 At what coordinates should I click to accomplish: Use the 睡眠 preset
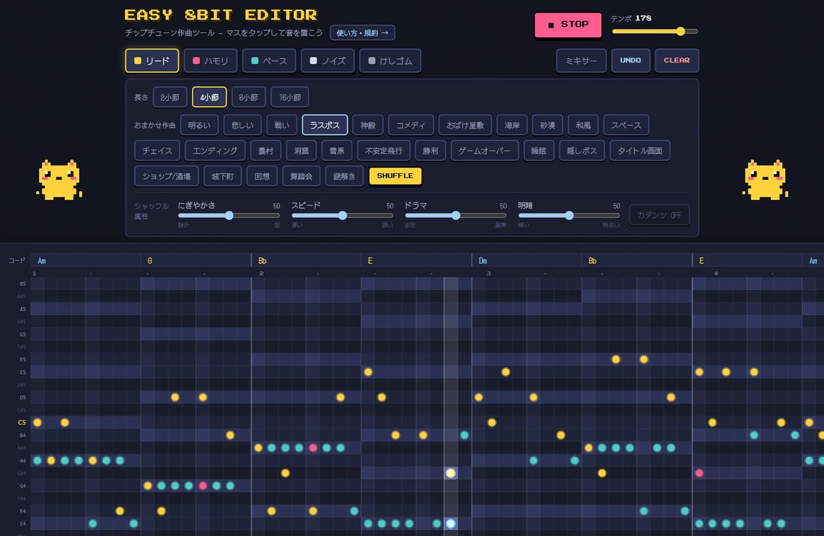click(x=538, y=150)
